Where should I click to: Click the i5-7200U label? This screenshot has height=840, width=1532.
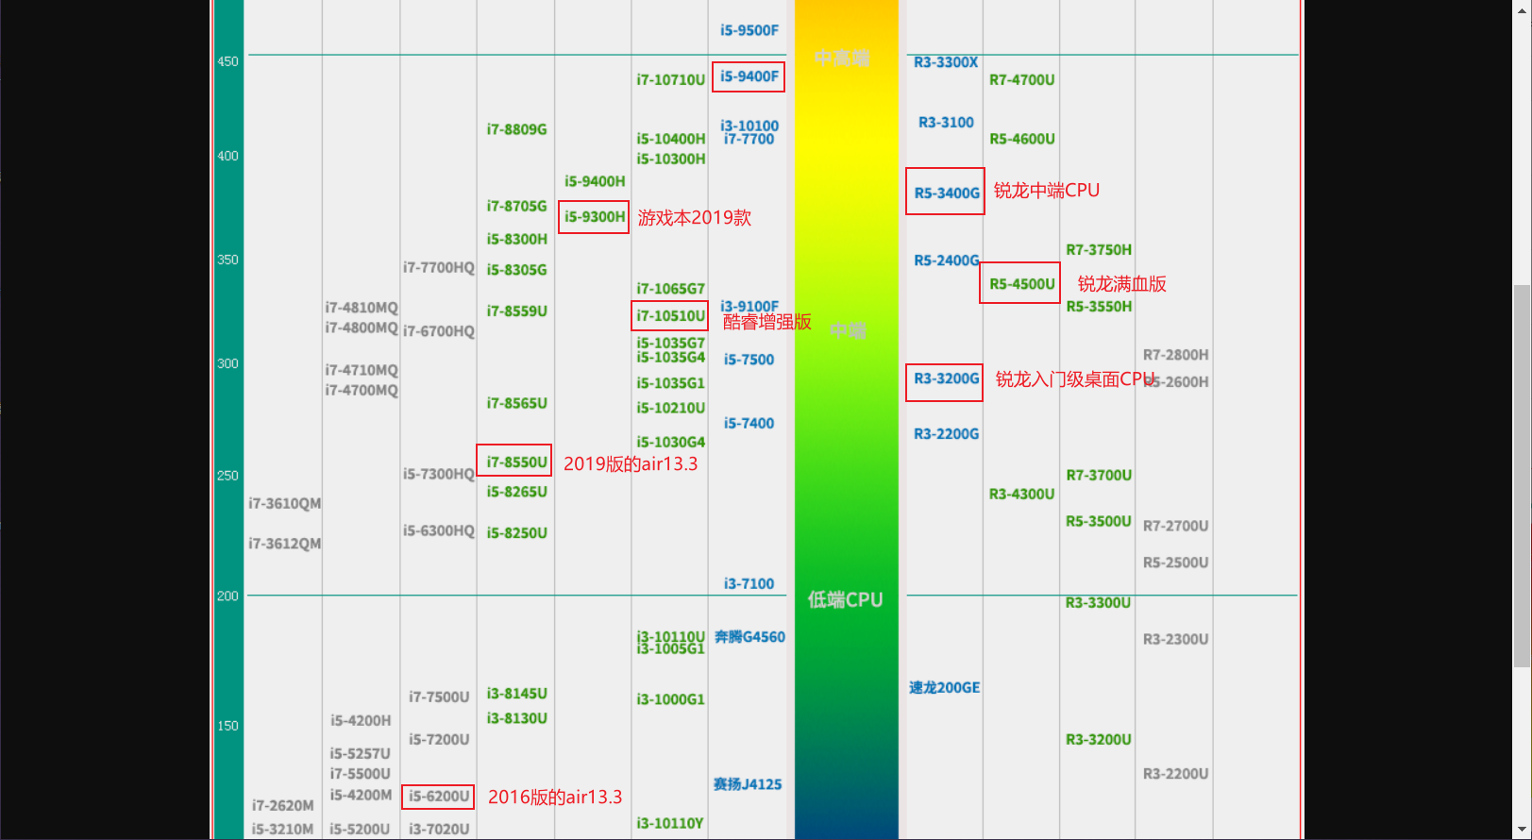click(439, 740)
